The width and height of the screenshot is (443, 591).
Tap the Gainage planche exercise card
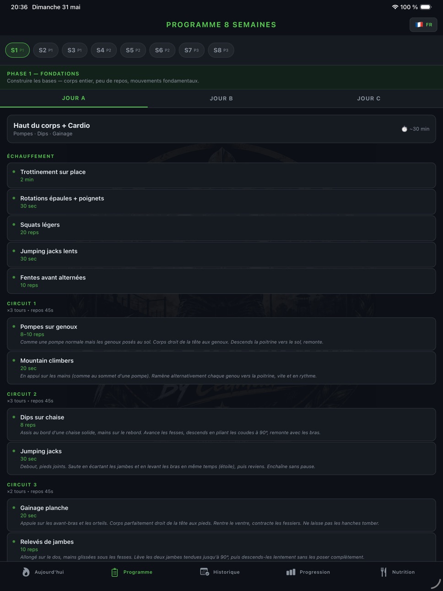(x=221, y=515)
